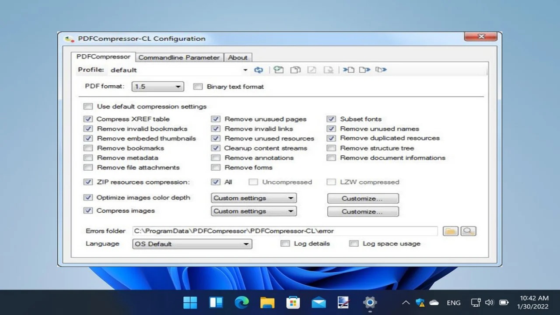Browse for the Errors folder with the folder icon
Image resolution: width=560 pixels, height=315 pixels.
pos(451,231)
